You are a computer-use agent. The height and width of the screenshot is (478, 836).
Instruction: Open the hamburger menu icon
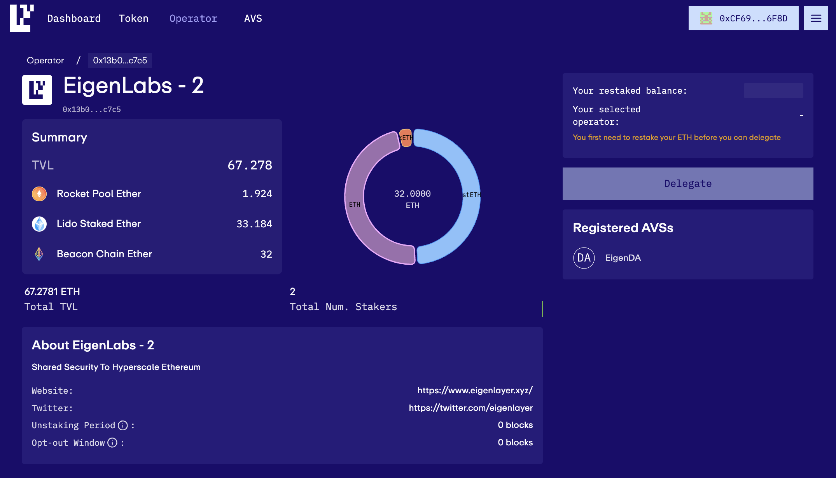816,18
